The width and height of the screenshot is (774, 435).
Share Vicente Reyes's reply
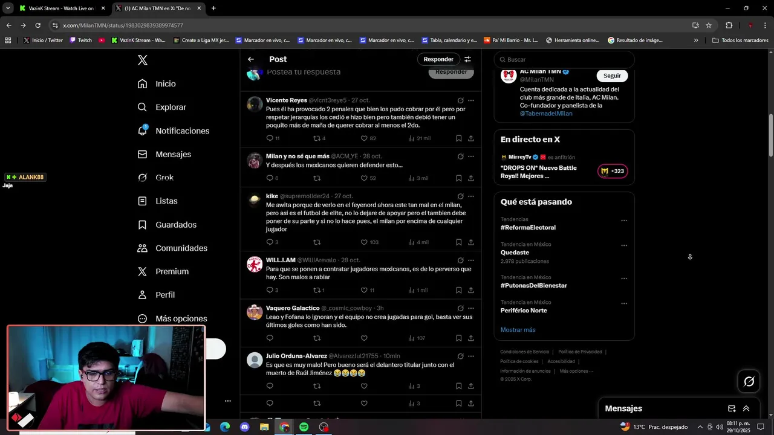click(x=471, y=138)
